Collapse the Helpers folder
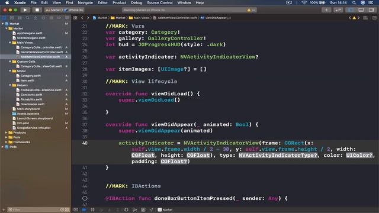Screen dimensions: 379x213 pyautogui.click(x=10, y=85)
